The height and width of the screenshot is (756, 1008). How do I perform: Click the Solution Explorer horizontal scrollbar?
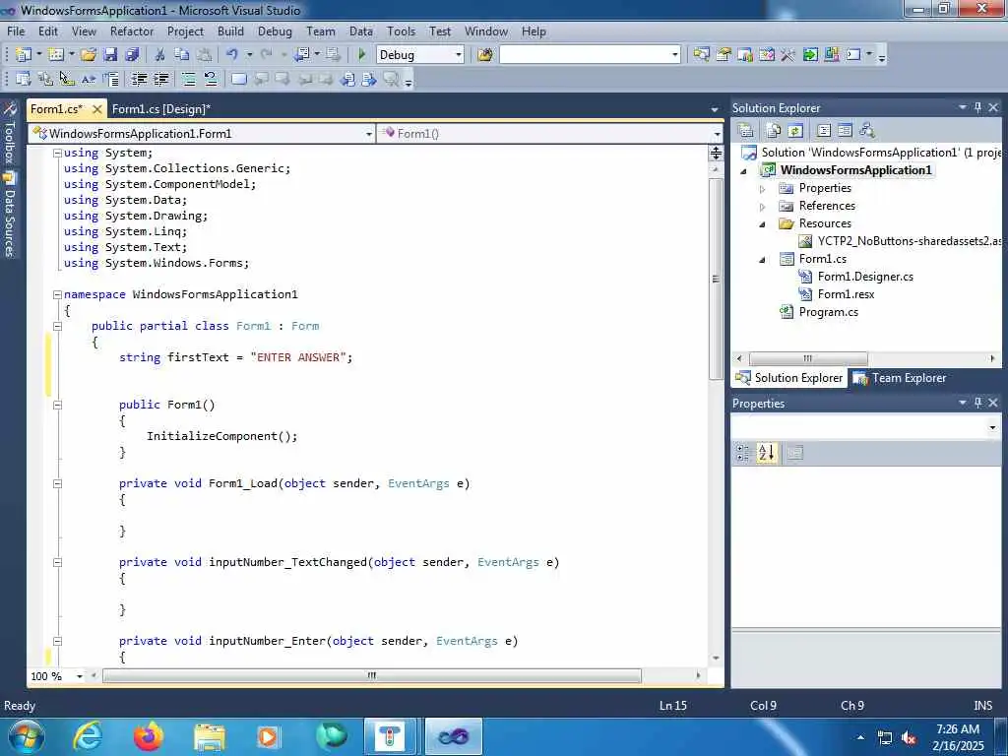coord(808,358)
